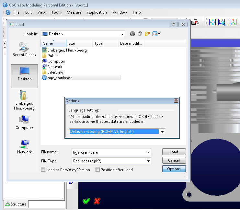The image size is (240, 210).
Task: Open Emberger, Hans-Georg sidebar folder
Action: coord(24,100)
